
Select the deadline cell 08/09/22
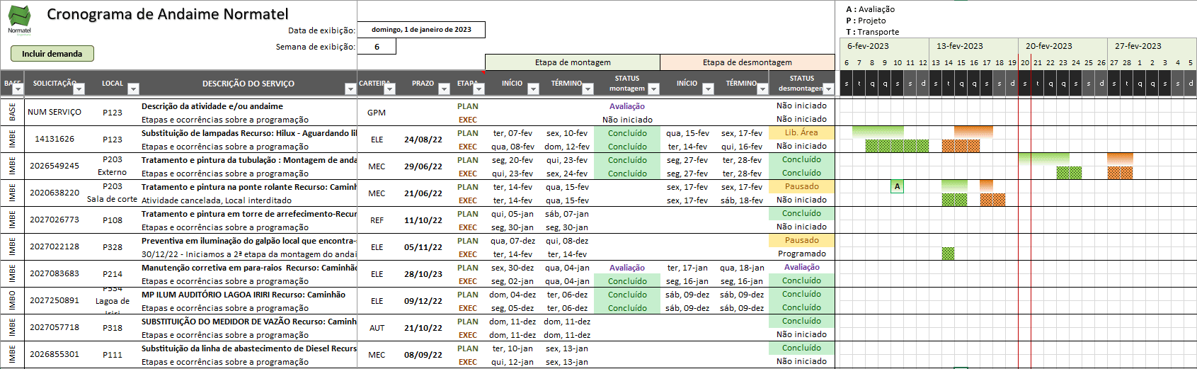point(423,355)
